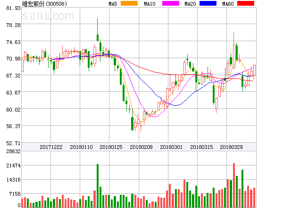The height and width of the screenshot is (208, 283).
Task: Click the 74.63 price axis label
Action: 13,42
